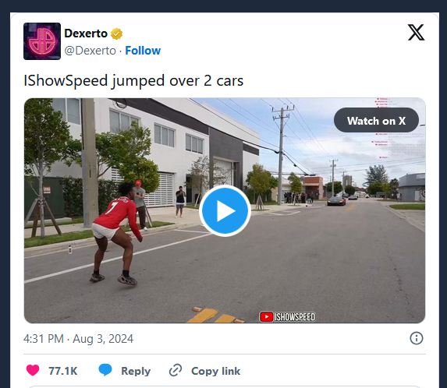Click the Watch on X button
Image resolution: width=447 pixels, height=388 pixels.
(x=376, y=120)
